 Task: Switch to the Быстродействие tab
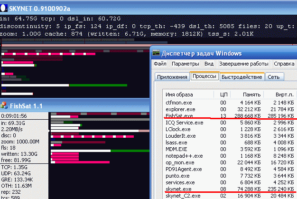tap(241, 77)
